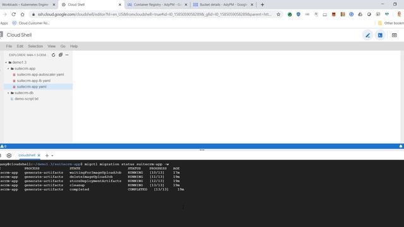Open the File menu
The image size is (404, 227).
[x=9, y=46]
